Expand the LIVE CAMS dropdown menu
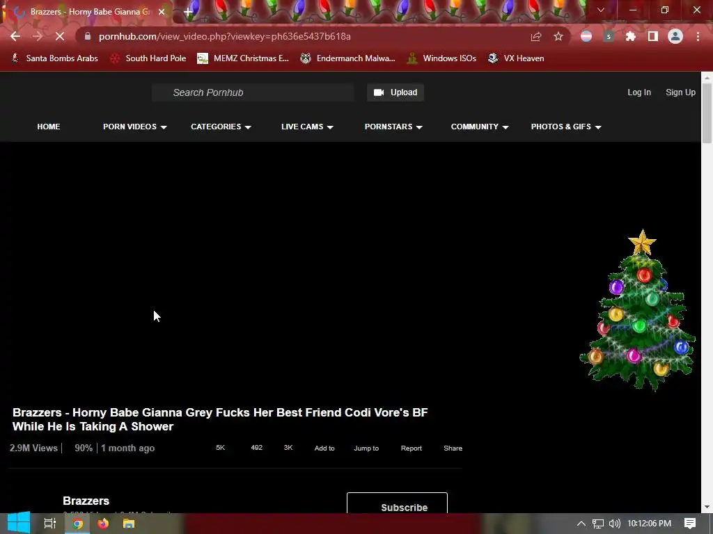The height and width of the screenshot is (534, 713). click(x=307, y=127)
